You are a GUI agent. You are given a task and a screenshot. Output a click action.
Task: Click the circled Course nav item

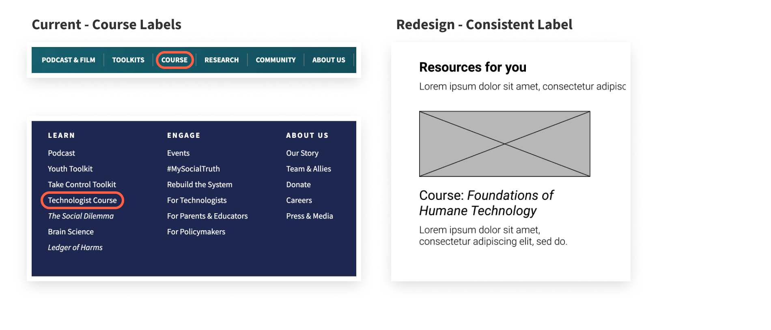[x=174, y=60]
